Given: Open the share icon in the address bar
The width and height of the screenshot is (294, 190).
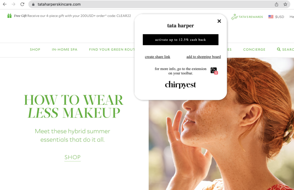Looking at the screenshot, I should point(276,4).
